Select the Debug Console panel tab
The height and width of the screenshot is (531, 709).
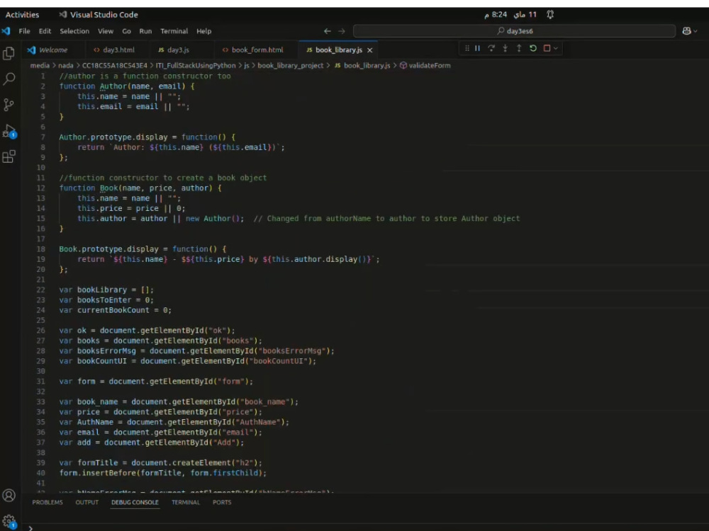[135, 502]
